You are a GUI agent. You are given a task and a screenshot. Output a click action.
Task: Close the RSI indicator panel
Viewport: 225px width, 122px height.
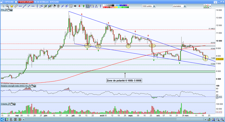(35, 86)
